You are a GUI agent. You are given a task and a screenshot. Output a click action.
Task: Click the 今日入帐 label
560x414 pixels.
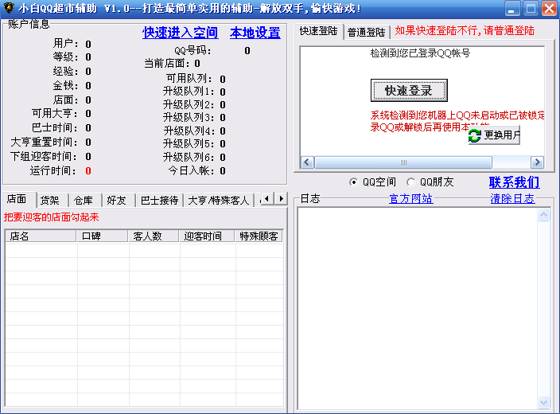[x=192, y=170]
